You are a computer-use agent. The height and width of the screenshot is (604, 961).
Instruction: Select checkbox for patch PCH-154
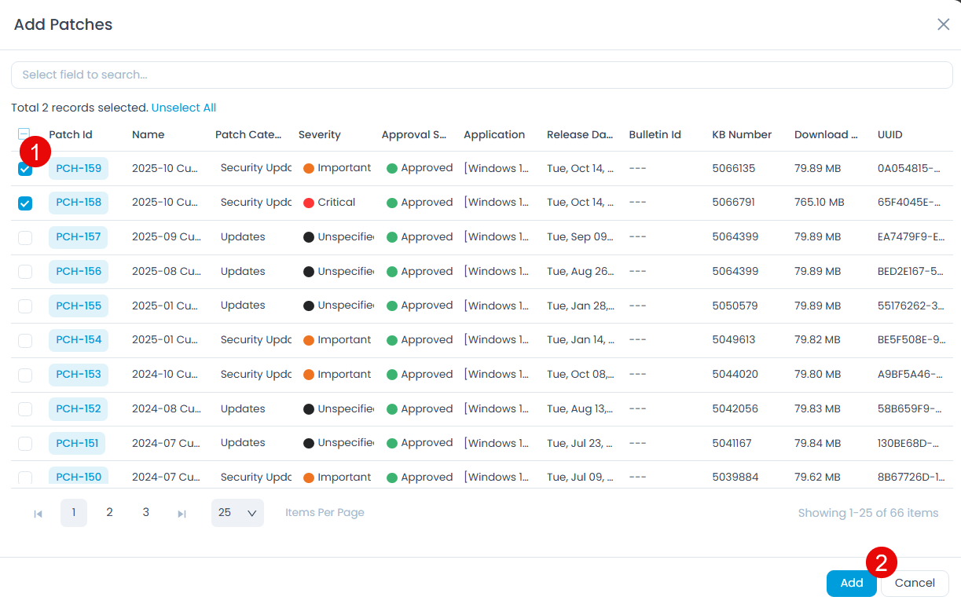point(25,340)
